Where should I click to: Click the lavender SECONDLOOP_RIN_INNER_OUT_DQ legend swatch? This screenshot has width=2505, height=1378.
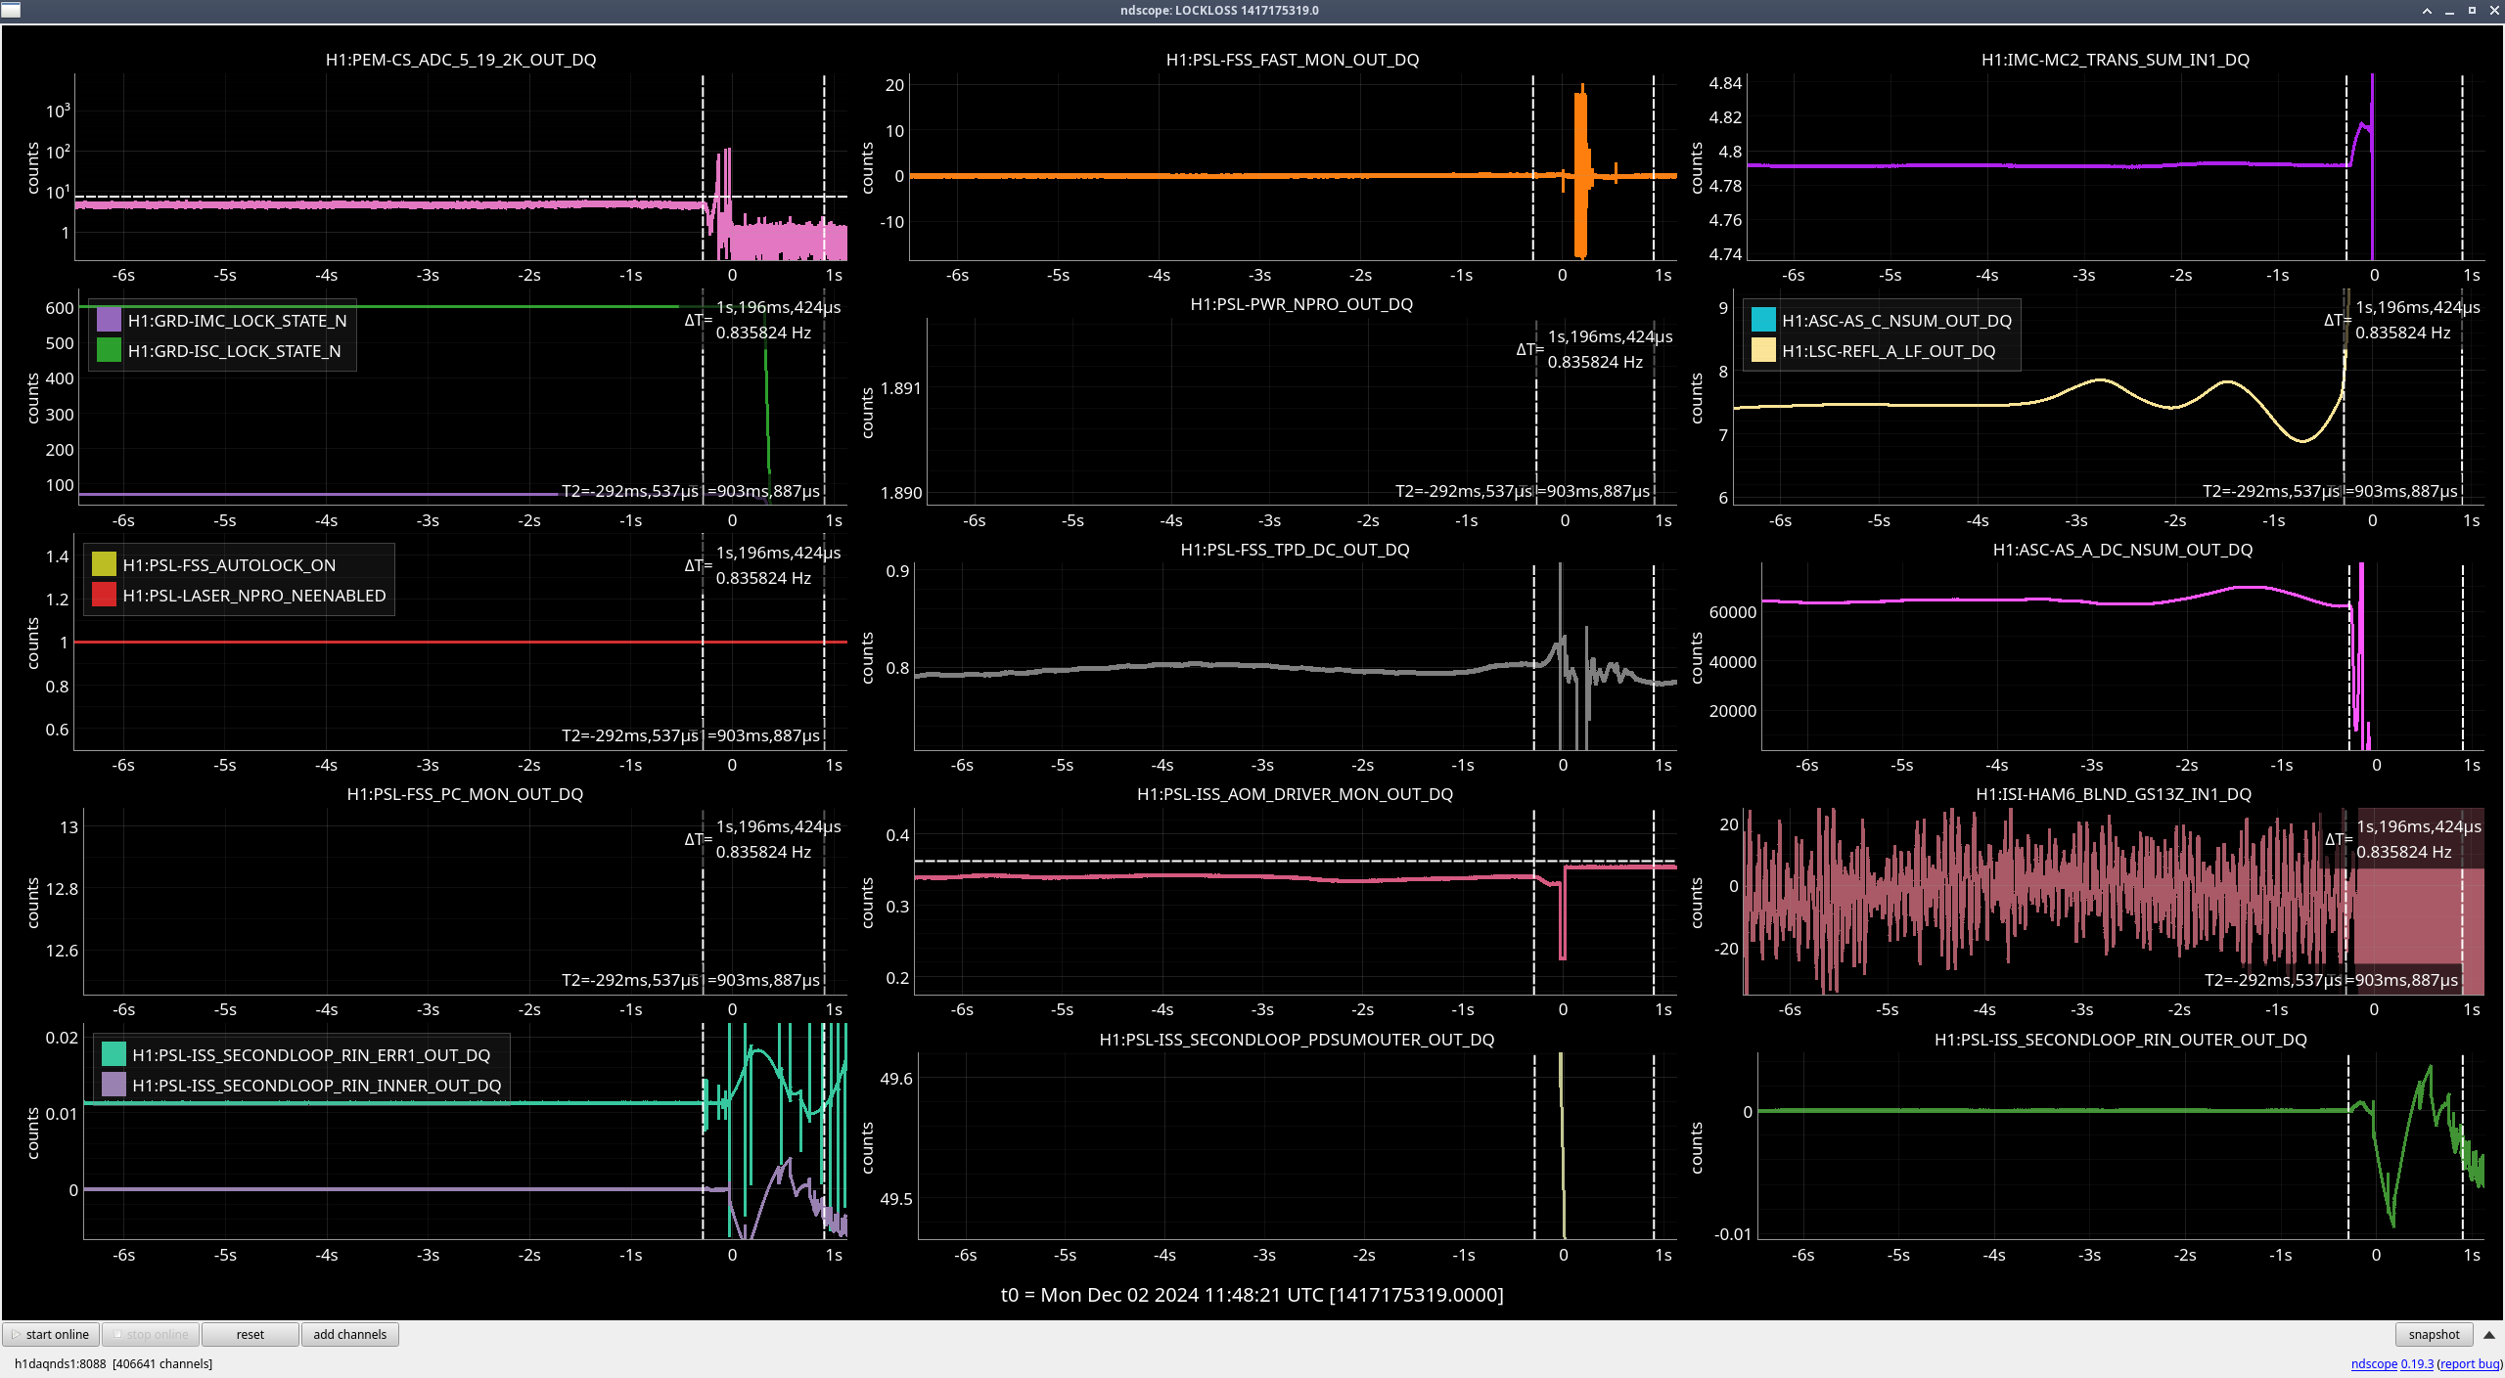[114, 1085]
